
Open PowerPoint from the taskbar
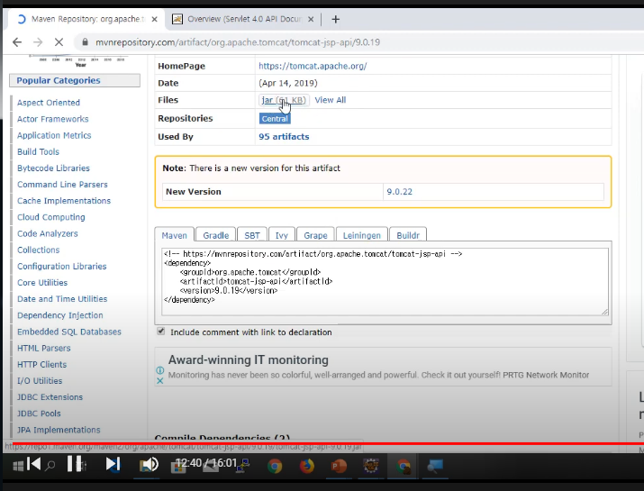[339, 467]
